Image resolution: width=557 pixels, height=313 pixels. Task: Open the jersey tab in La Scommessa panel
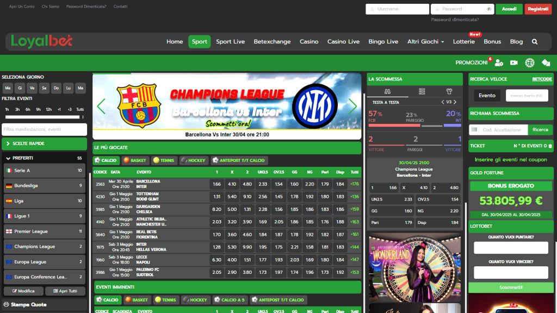pyautogui.click(x=450, y=91)
